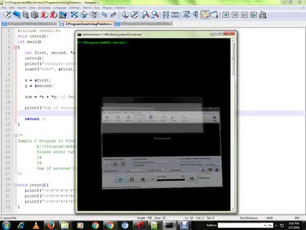This screenshot has height=230, width=306.
Task: Open dropdown arrow beside recorder Stop button
Action: click(x=152, y=180)
